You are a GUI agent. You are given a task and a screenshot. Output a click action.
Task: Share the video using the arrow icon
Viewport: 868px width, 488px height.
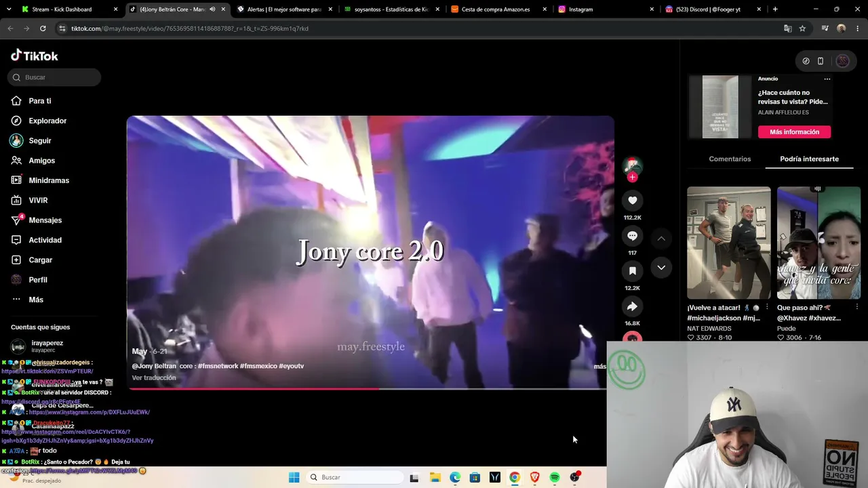pos(632,306)
